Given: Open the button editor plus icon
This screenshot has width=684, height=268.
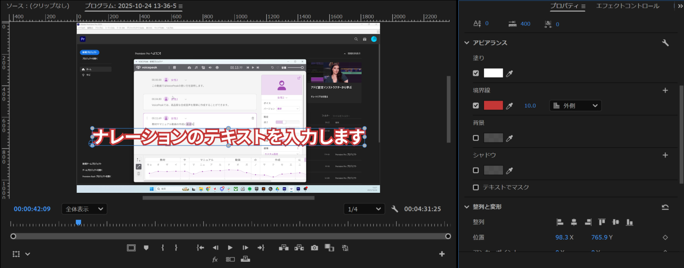Looking at the screenshot, I should [x=442, y=254].
